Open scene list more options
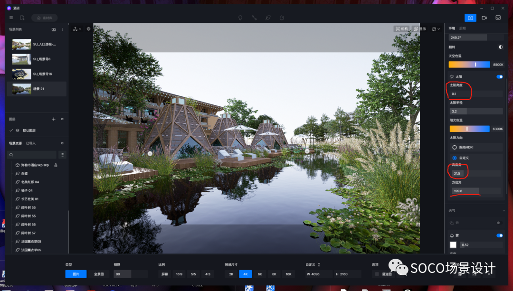The height and width of the screenshot is (291, 513). [x=62, y=29]
